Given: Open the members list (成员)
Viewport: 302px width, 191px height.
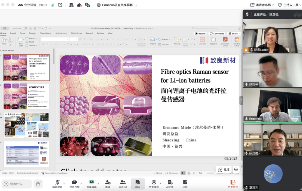Looking at the screenshot, I should [x=122, y=183].
